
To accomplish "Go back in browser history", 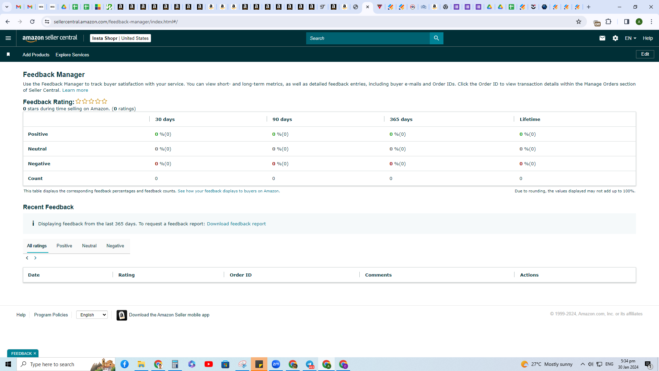I will point(8,22).
